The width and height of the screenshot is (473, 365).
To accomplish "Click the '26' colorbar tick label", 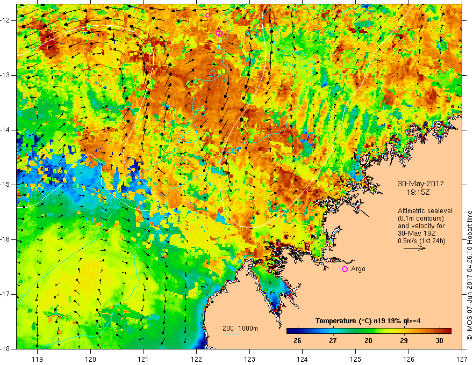I will tap(297, 341).
